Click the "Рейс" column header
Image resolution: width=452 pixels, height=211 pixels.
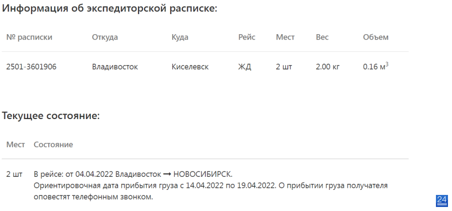pyautogui.click(x=247, y=37)
